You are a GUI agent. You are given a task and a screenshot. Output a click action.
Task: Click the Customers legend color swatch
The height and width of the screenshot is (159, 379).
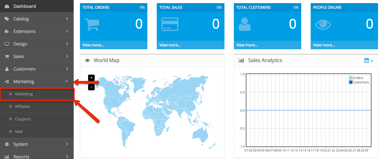[x=351, y=82]
